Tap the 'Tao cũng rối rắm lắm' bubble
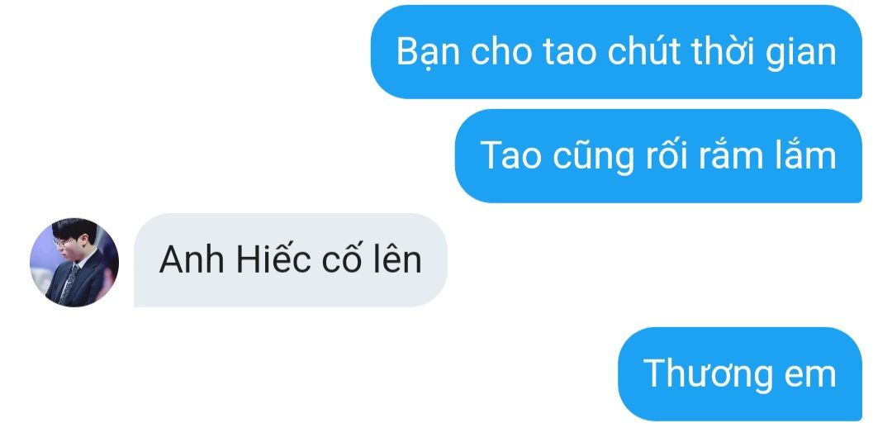The image size is (892, 428). (x=658, y=156)
